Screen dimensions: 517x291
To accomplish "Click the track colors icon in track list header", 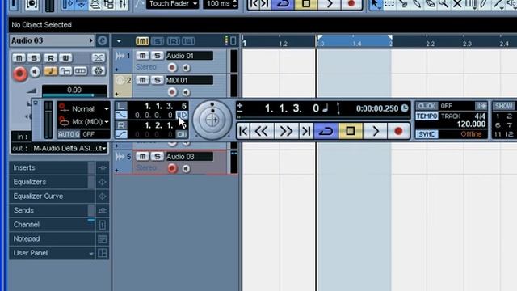I will (226, 40).
